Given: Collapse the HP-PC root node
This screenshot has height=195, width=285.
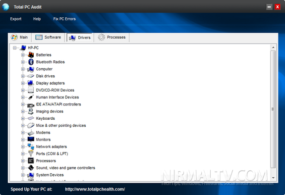Looking at the screenshot, I should [14, 48].
